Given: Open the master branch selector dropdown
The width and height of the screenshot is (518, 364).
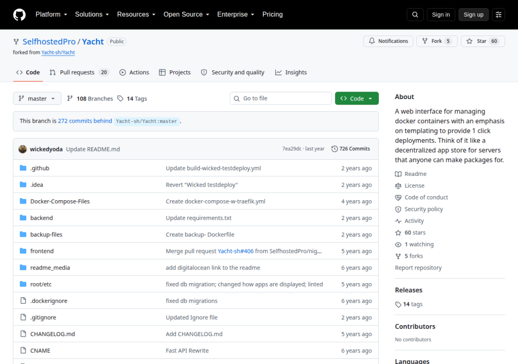Looking at the screenshot, I should [37, 99].
